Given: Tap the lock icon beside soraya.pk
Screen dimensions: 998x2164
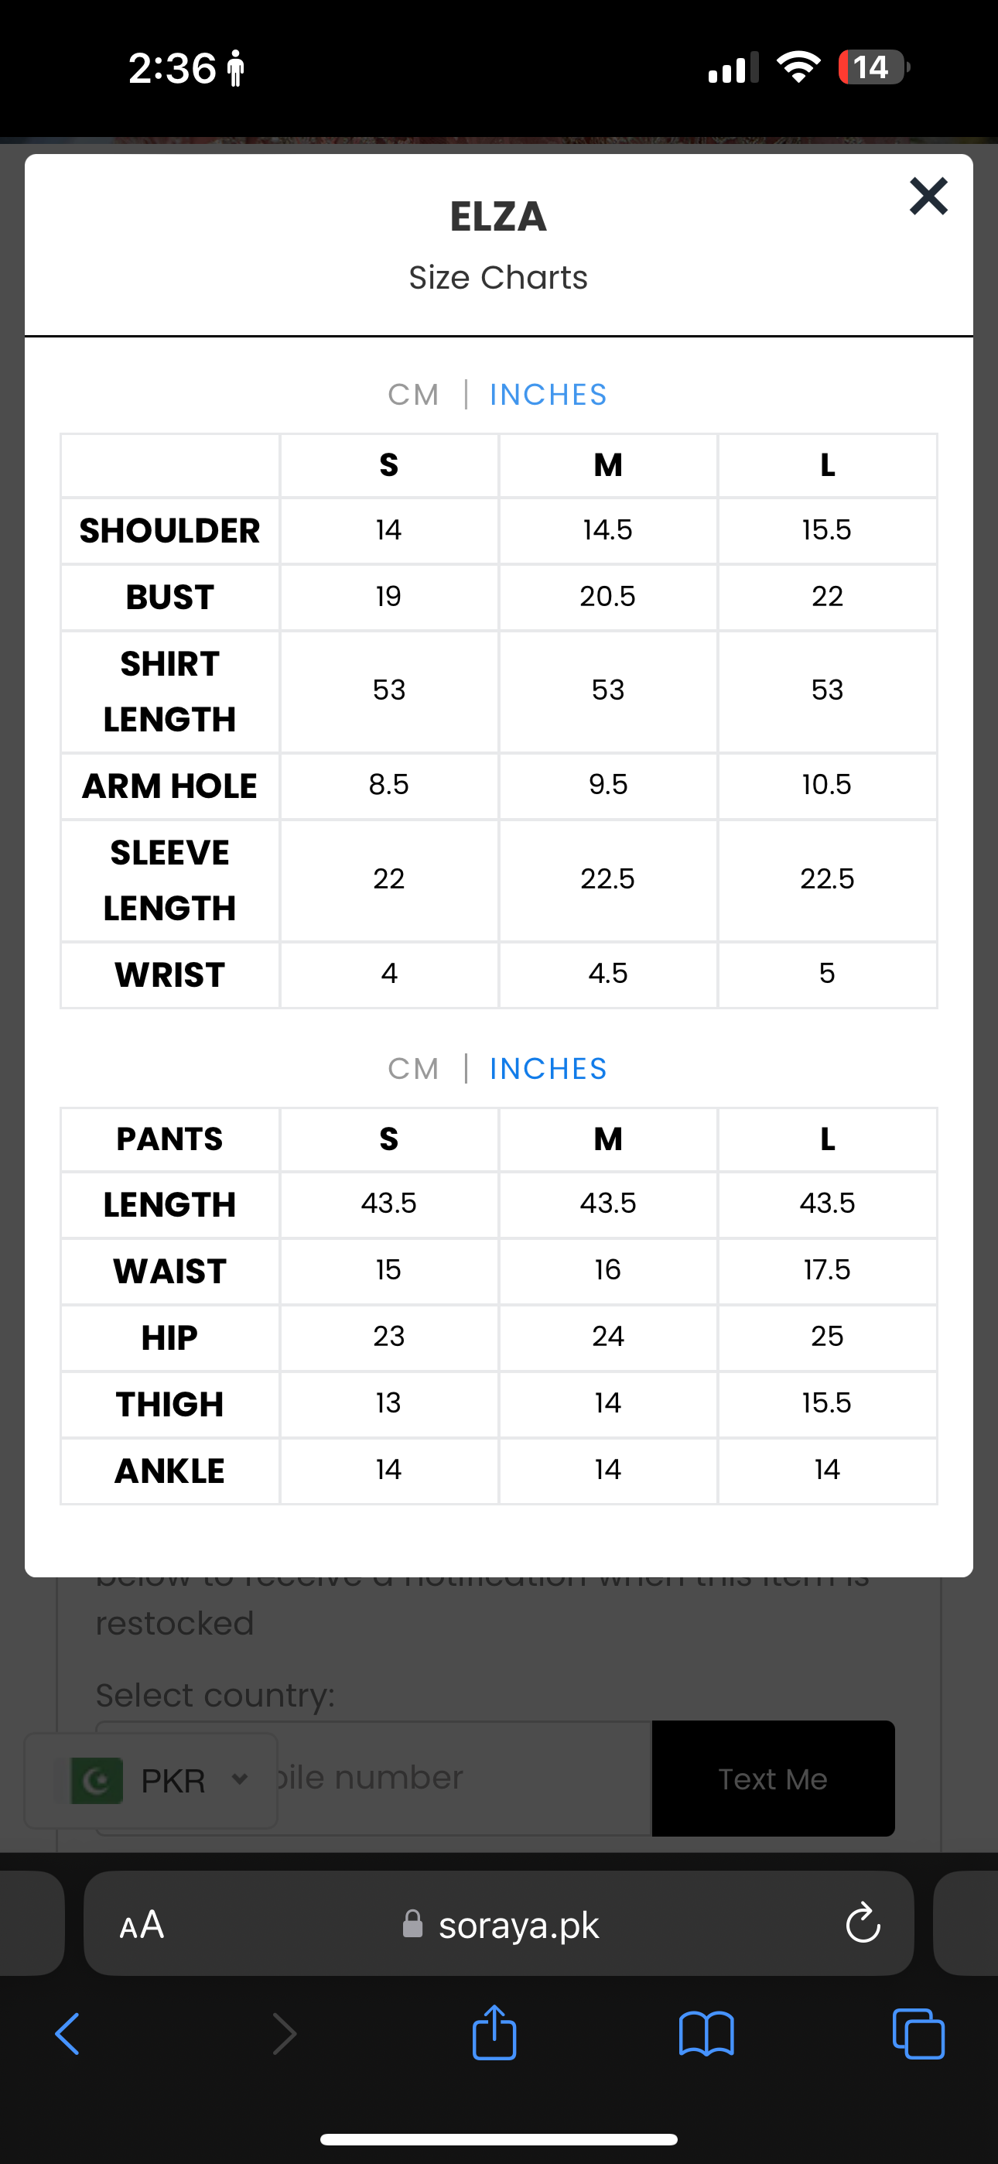Looking at the screenshot, I should (x=412, y=1924).
